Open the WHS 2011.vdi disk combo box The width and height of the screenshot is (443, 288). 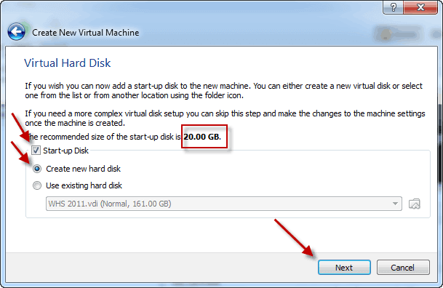click(x=224, y=204)
